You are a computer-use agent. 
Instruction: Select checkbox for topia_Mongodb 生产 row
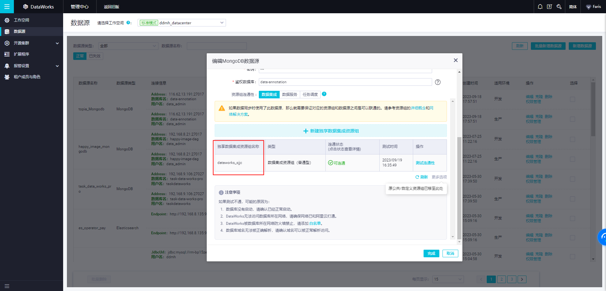(x=573, y=119)
